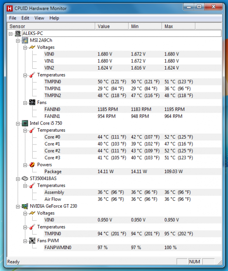Open the View menu
Screen dimensions: 228x271
coord(39,18)
